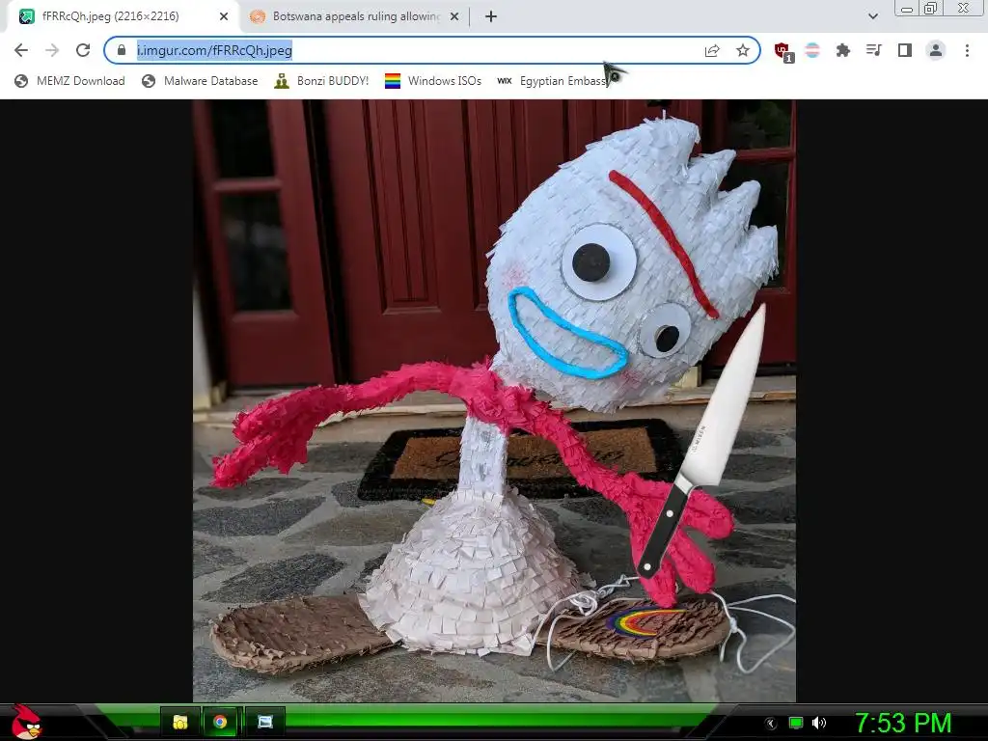The width and height of the screenshot is (988, 741).
Task: Open the Extensions puzzle menu
Action: pyautogui.click(x=843, y=50)
